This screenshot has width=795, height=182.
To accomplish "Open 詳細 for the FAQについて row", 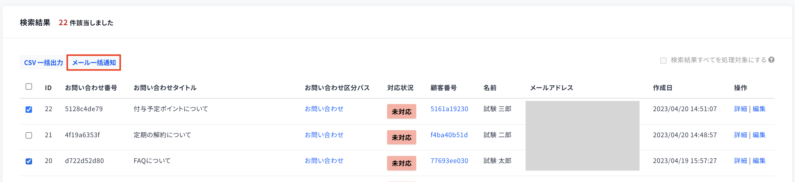I will click(x=740, y=161).
